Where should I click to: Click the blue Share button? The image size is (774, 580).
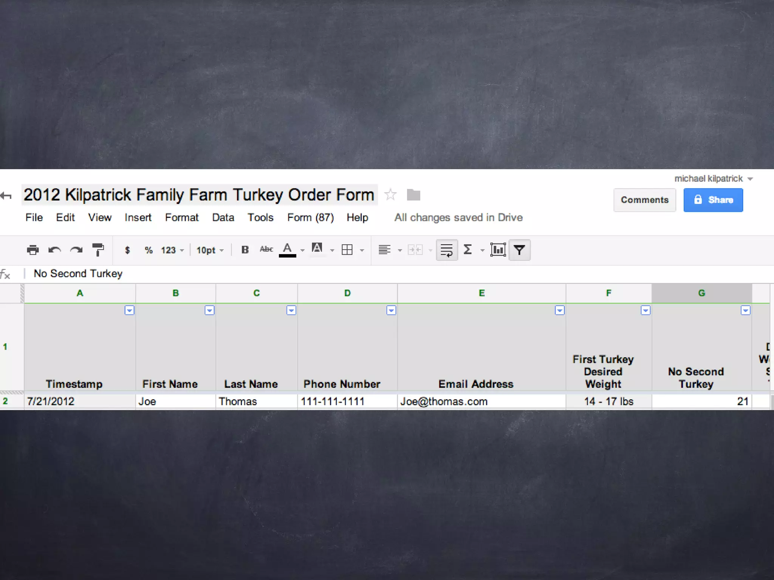click(713, 200)
